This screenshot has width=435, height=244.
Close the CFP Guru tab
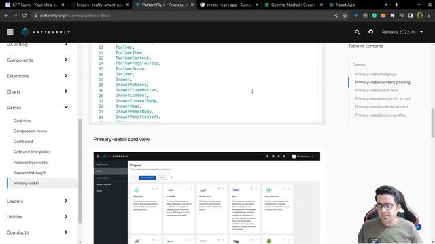(63, 5)
